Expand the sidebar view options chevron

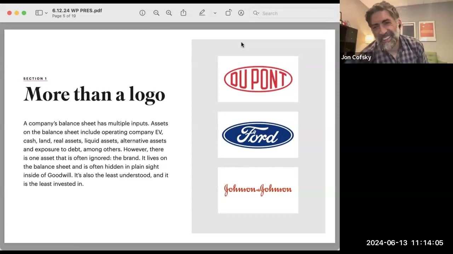(x=46, y=13)
